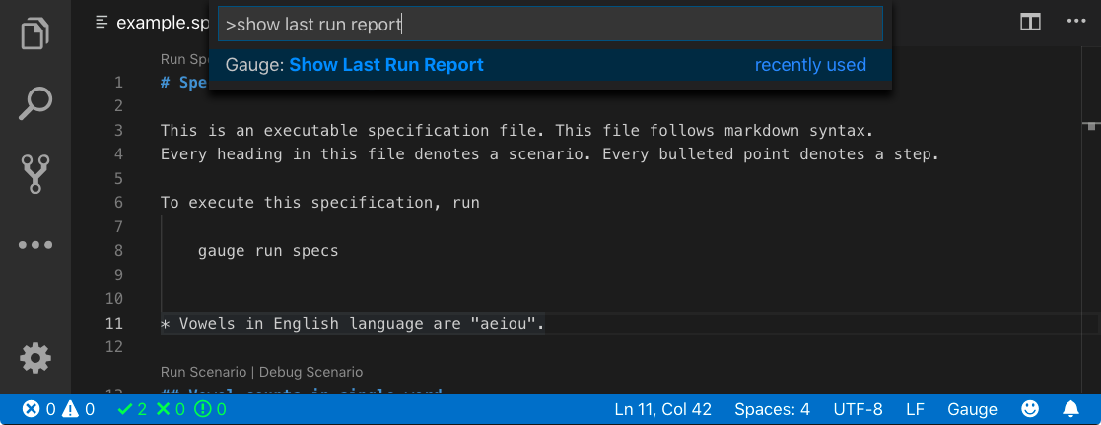The image size is (1101, 425).
Task: Click the command palette input field
Action: click(550, 25)
